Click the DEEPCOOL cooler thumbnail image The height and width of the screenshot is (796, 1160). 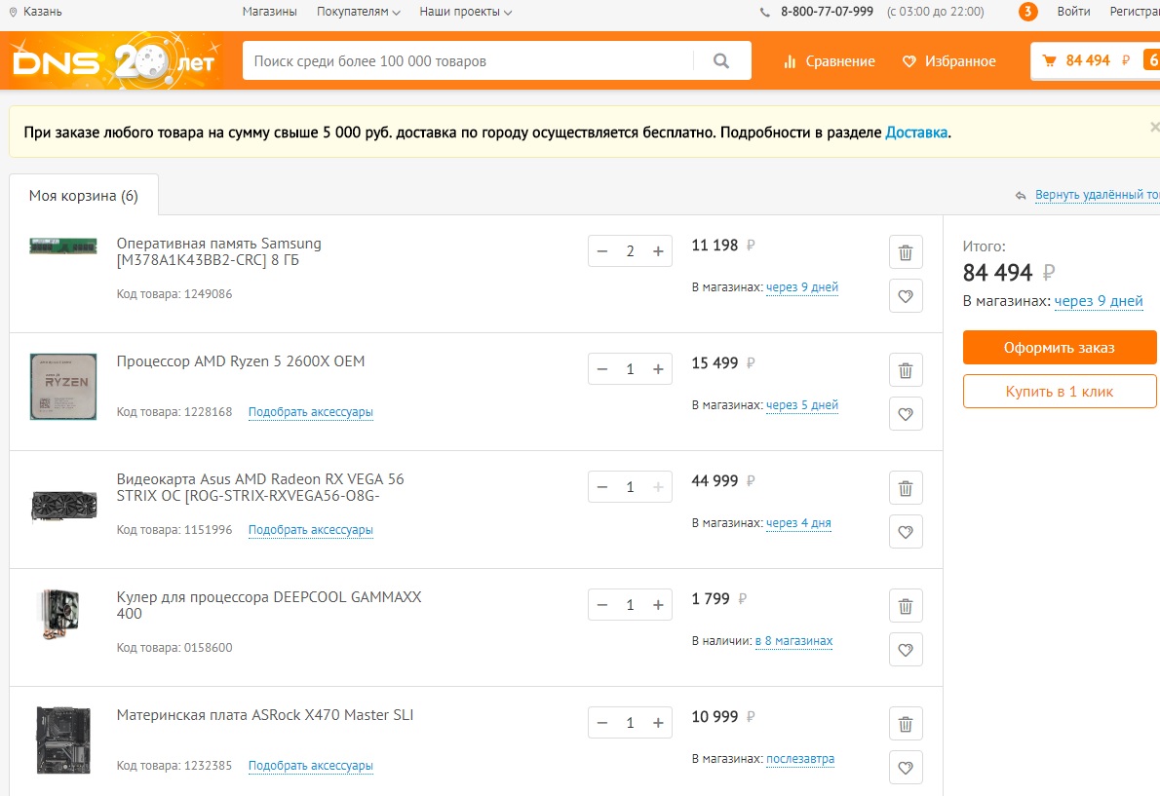point(59,614)
